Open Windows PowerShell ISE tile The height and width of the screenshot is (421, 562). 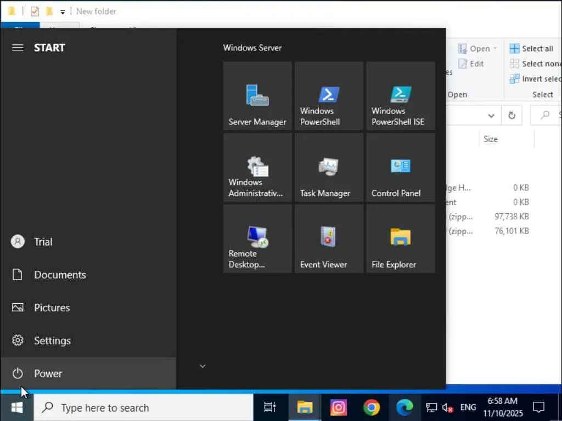pyautogui.click(x=400, y=96)
